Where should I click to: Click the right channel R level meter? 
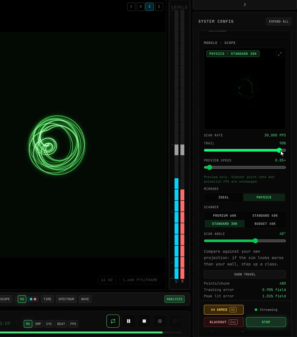(182, 144)
